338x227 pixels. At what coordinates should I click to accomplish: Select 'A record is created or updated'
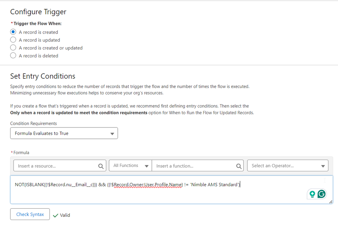13,48
